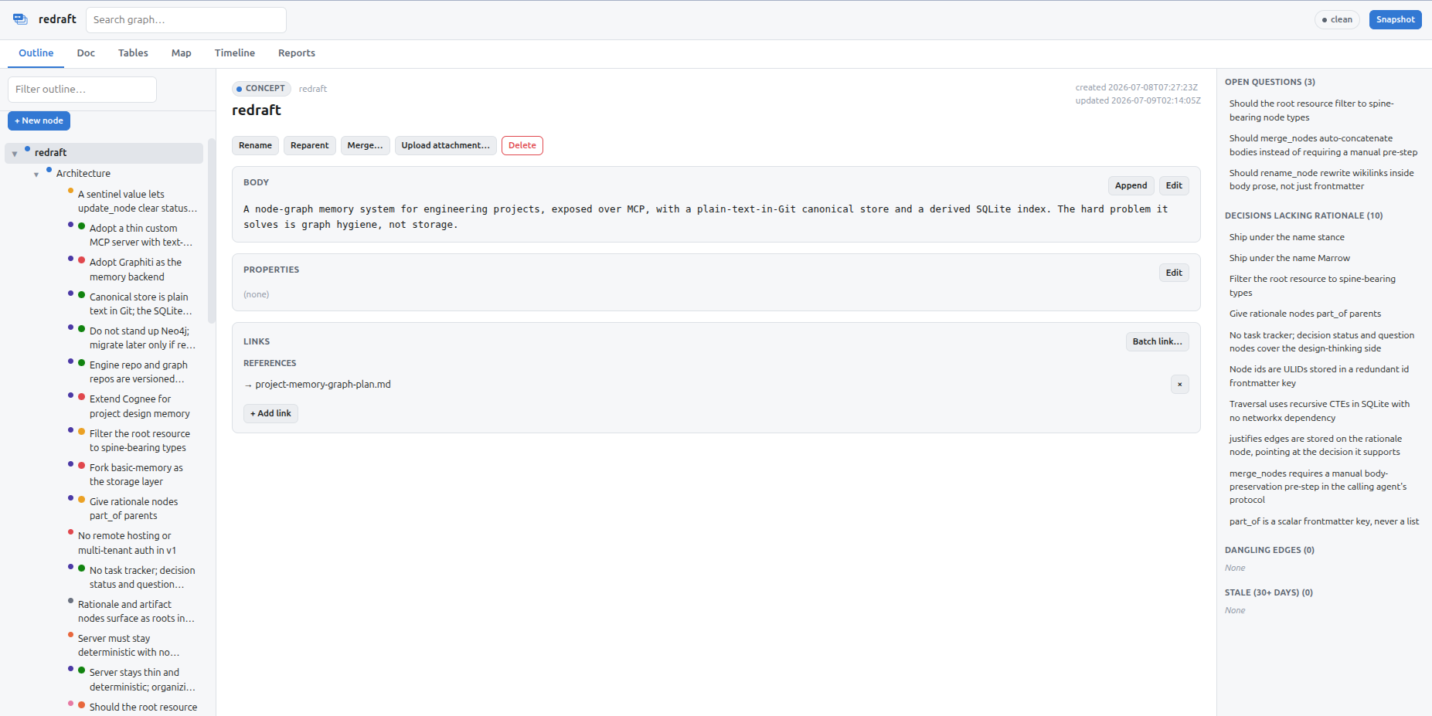Click the Add link button
Image resolution: width=1432 pixels, height=716 pixels.
coord(270,413)
